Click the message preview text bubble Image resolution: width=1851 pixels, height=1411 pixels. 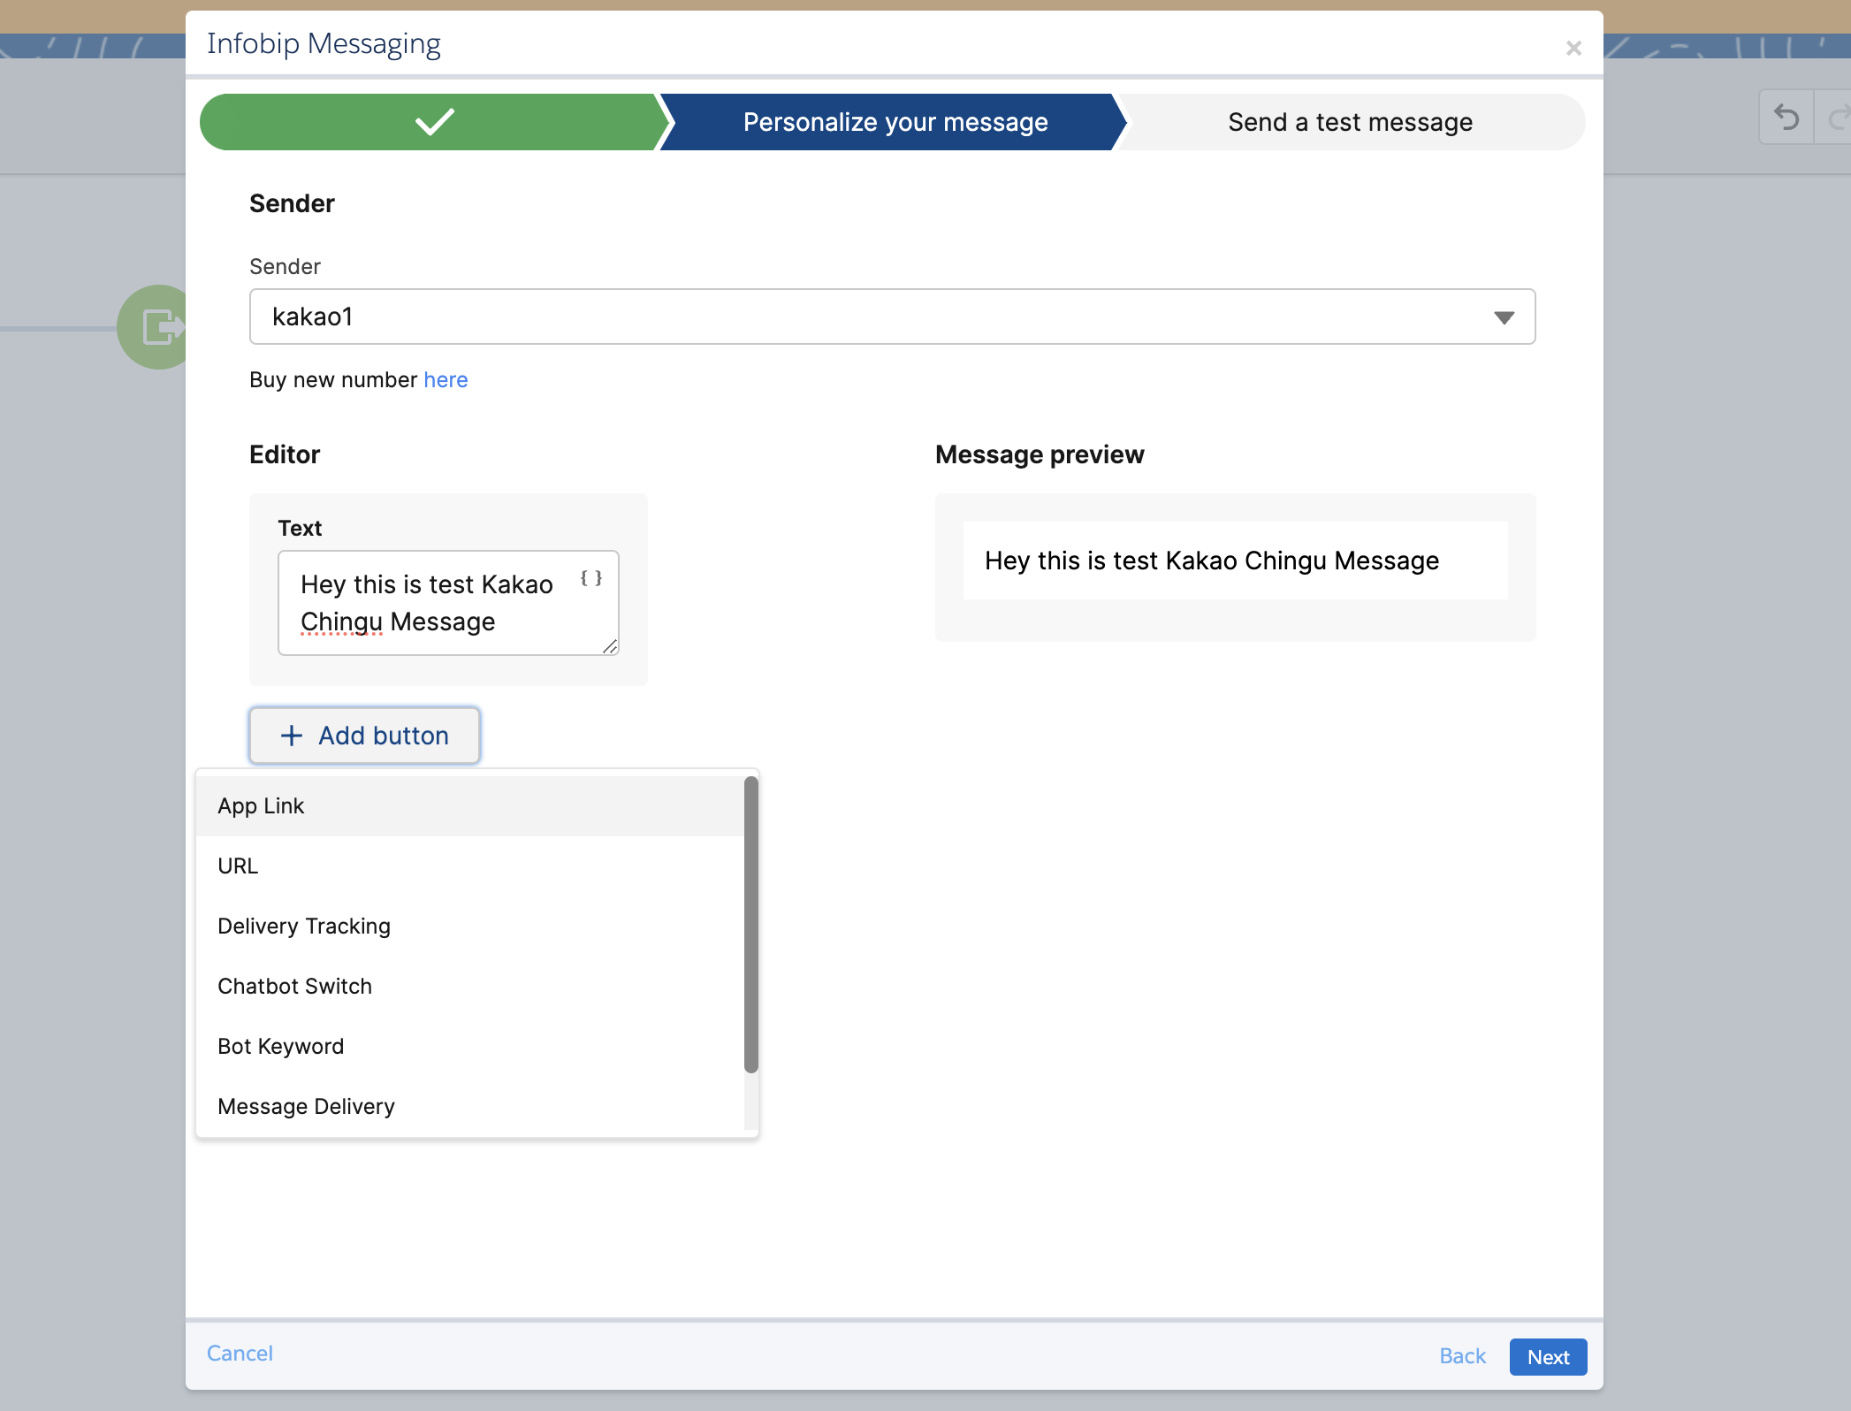(x=1235, y=561)
